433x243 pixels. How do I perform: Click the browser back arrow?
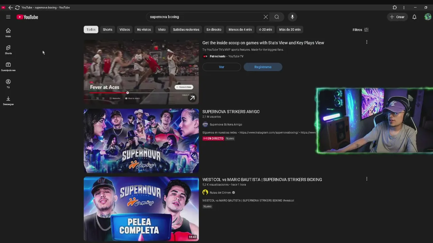(10, 7)
